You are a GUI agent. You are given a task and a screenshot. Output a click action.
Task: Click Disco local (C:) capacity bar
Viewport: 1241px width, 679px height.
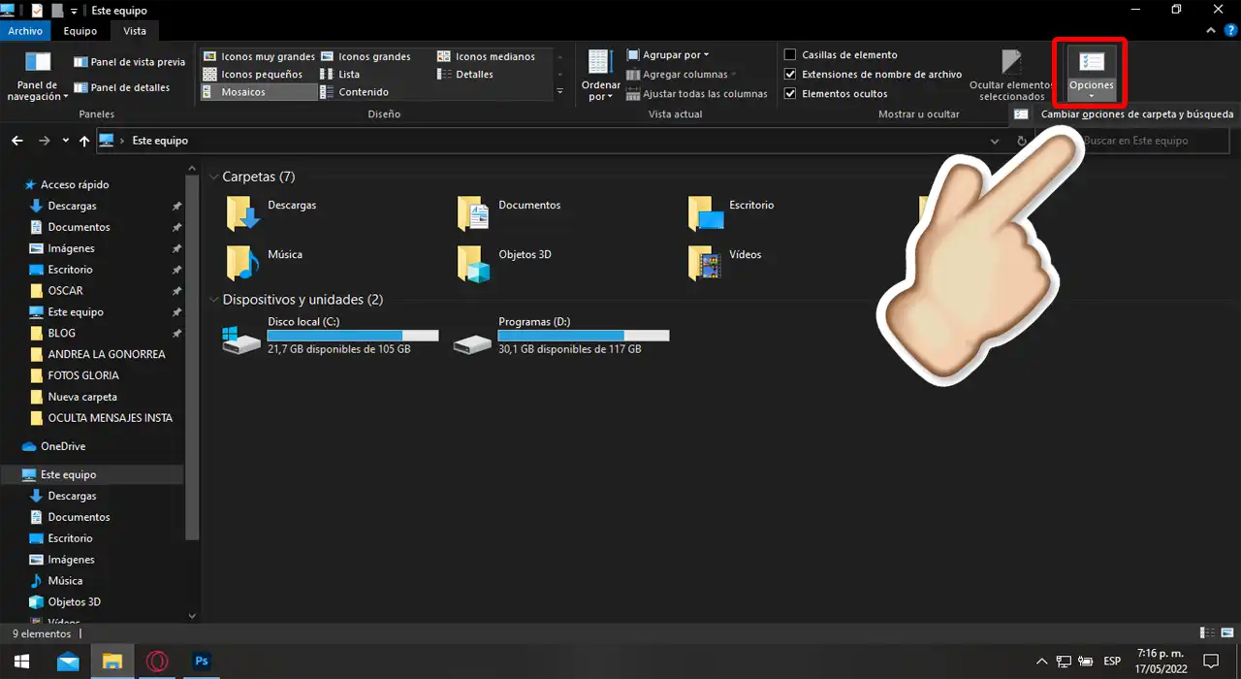click(x=353, y=336)
